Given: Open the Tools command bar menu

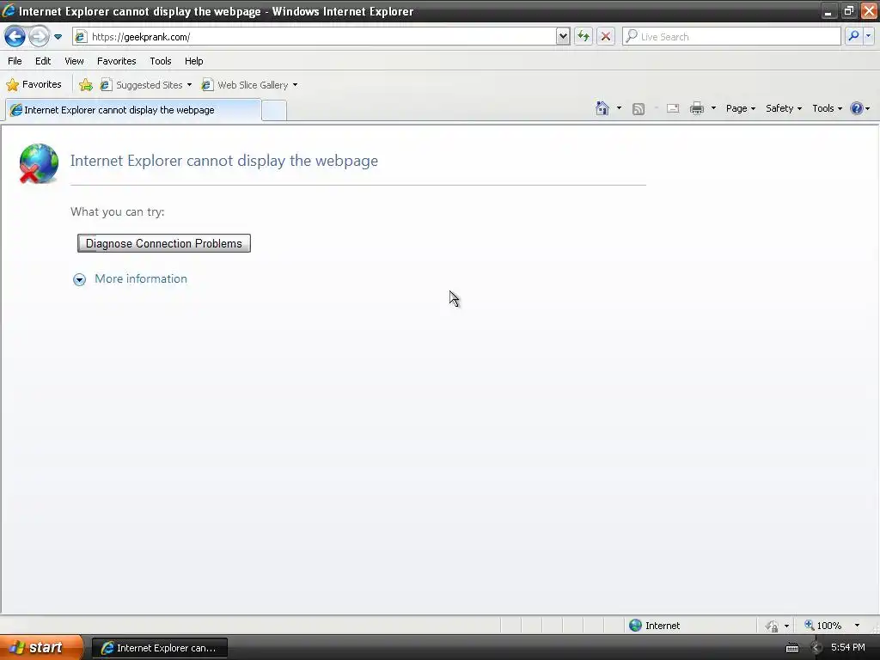Looking at the screenshot, I should (x=827, y=108).
